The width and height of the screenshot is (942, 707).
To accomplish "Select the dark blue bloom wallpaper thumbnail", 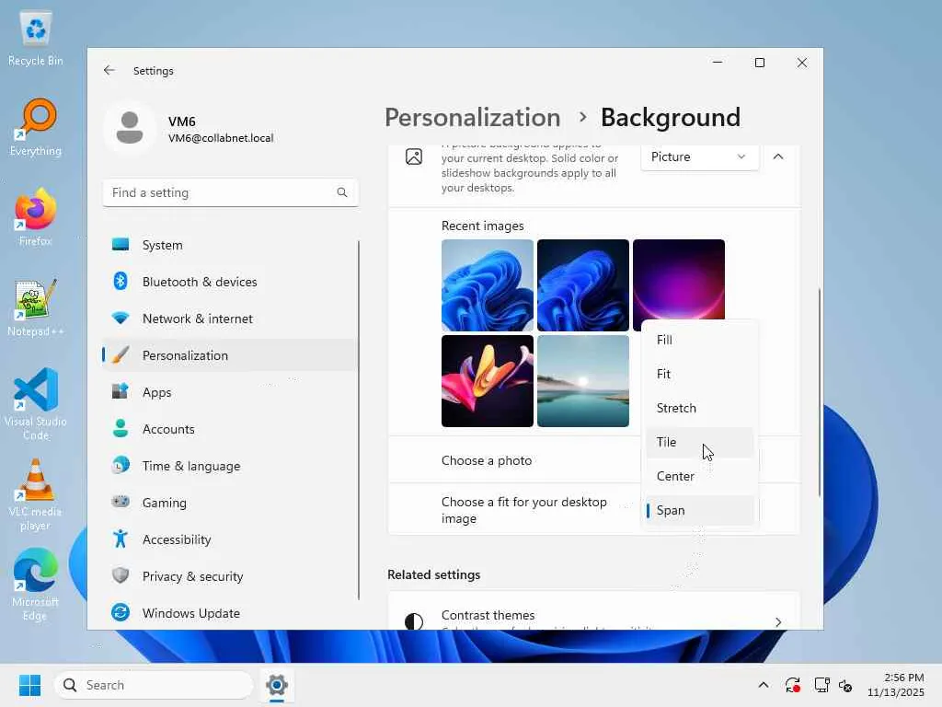I will click(582, 285).
